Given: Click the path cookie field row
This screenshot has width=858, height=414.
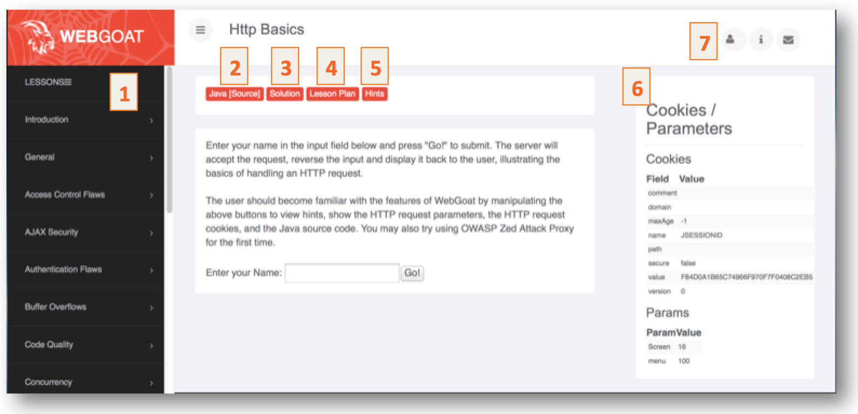Looking at the screenshot, I should point(730,249).
